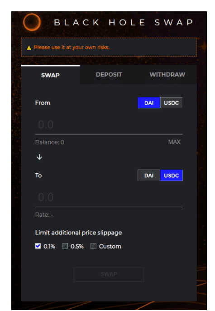Click the To amount input field
The height and width of the screenshot is (311, 215).
tap(109, 197)
